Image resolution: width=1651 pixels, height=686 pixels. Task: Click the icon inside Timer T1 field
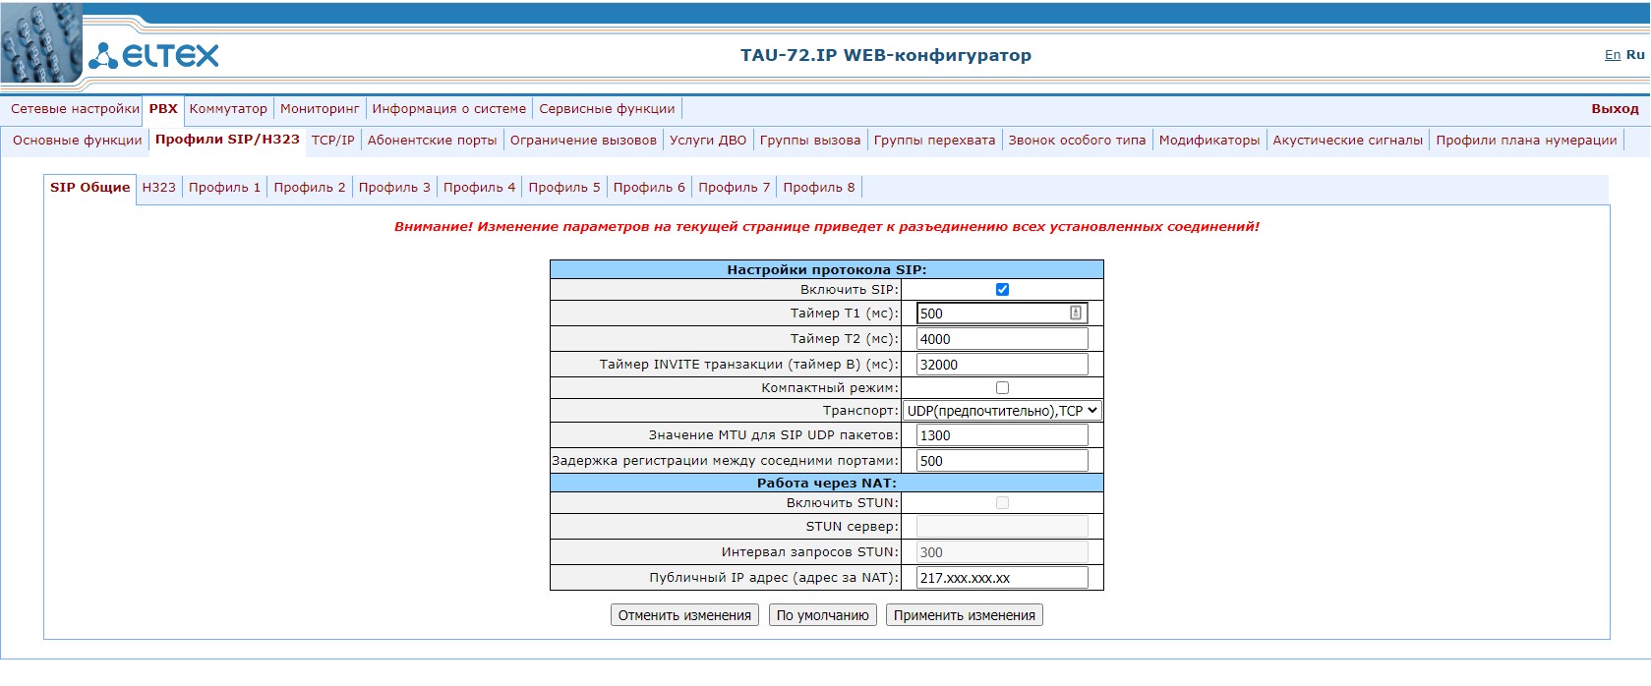pos(1076,314)
